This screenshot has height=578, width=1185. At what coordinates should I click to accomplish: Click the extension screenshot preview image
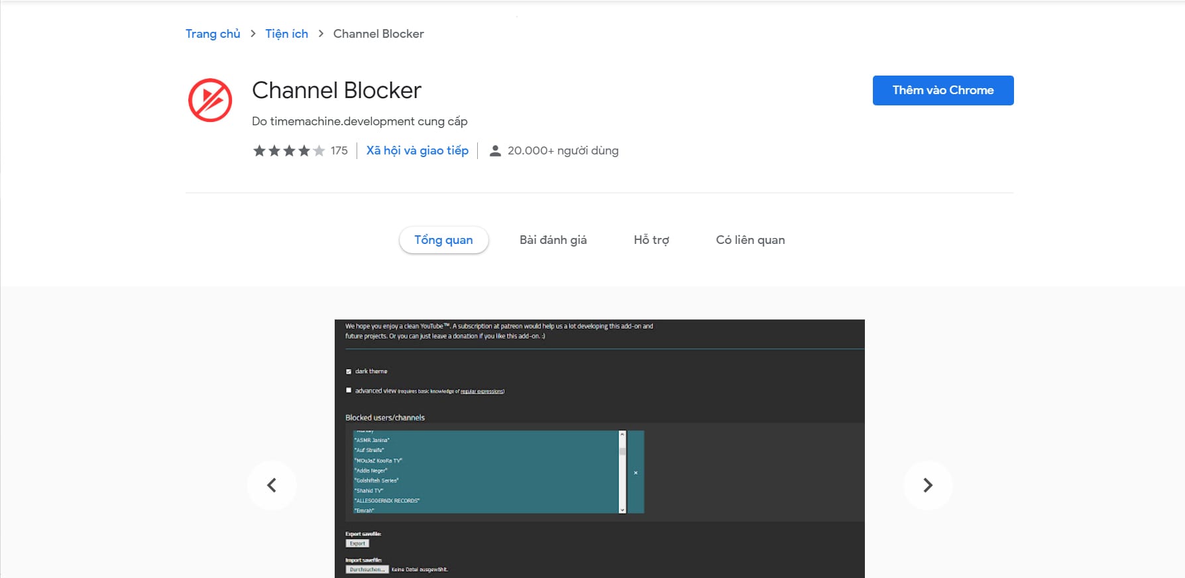[x=600, y=449]
